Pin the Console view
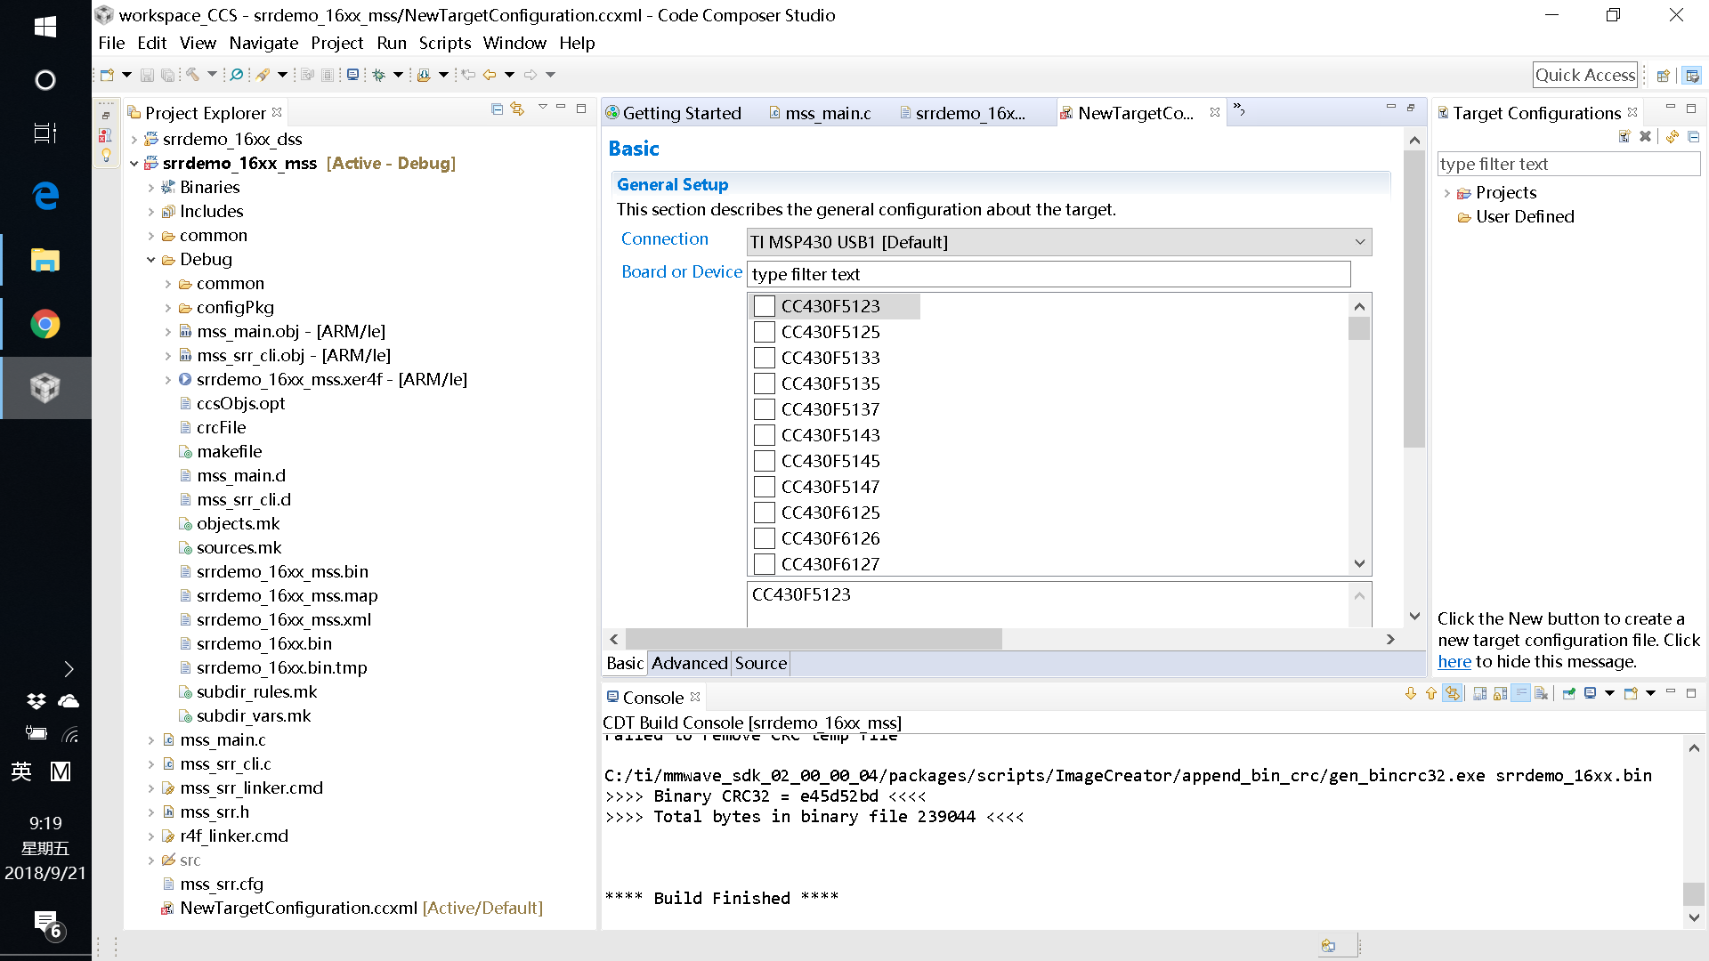 click(x=1569, y=693)
